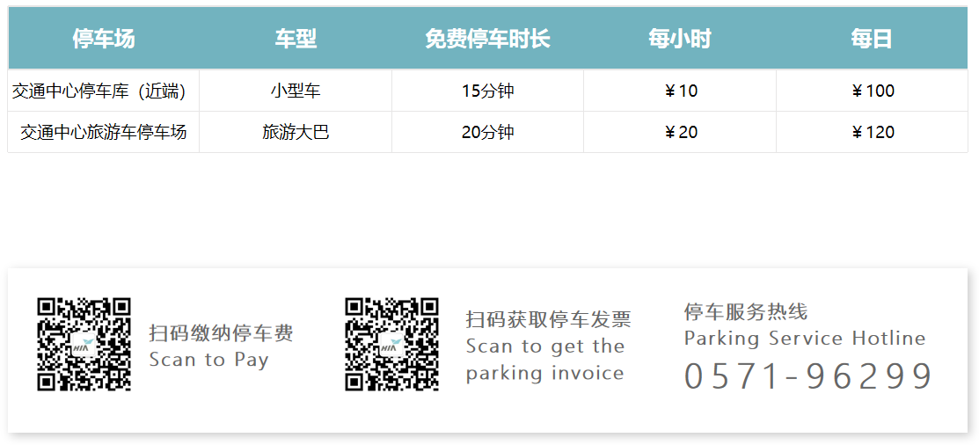Click the 小型车 vehicle type cell

click(x=296, y=91)
